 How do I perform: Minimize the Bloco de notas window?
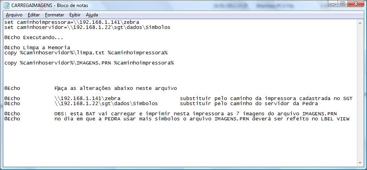333,4
